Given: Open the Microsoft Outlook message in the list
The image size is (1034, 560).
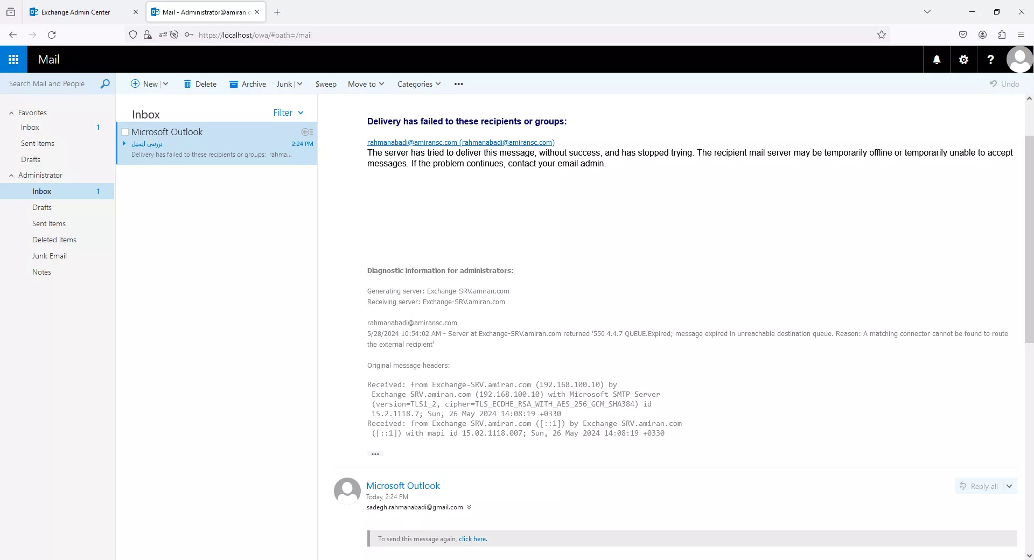Looking at the screenshot, I should pyautogui.click(x=216, y=143).
